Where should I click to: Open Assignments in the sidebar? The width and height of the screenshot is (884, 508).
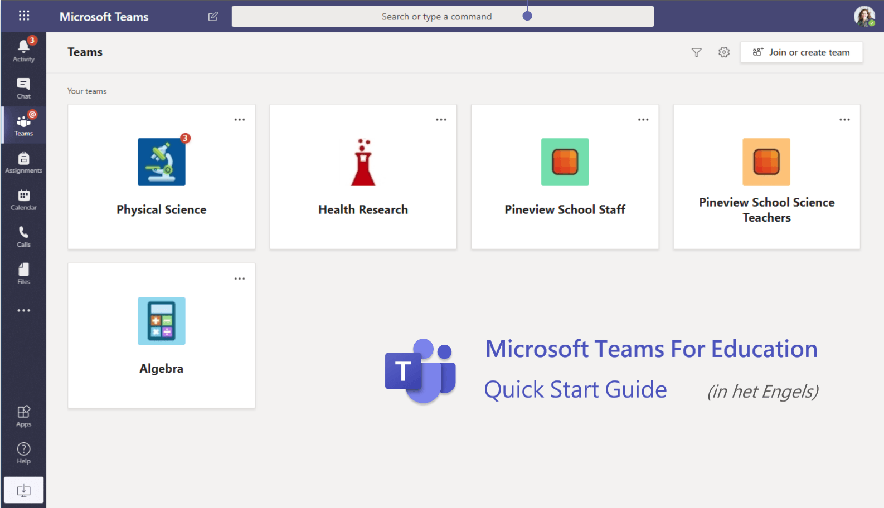pyautogui.click(x=23, y=163)
